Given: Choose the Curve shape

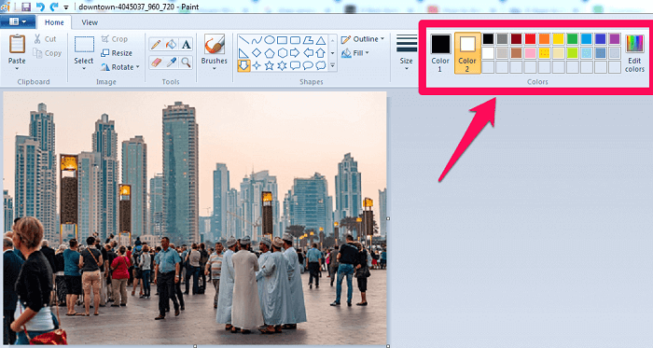Looking at the screenshot, I should coord(257,40).
